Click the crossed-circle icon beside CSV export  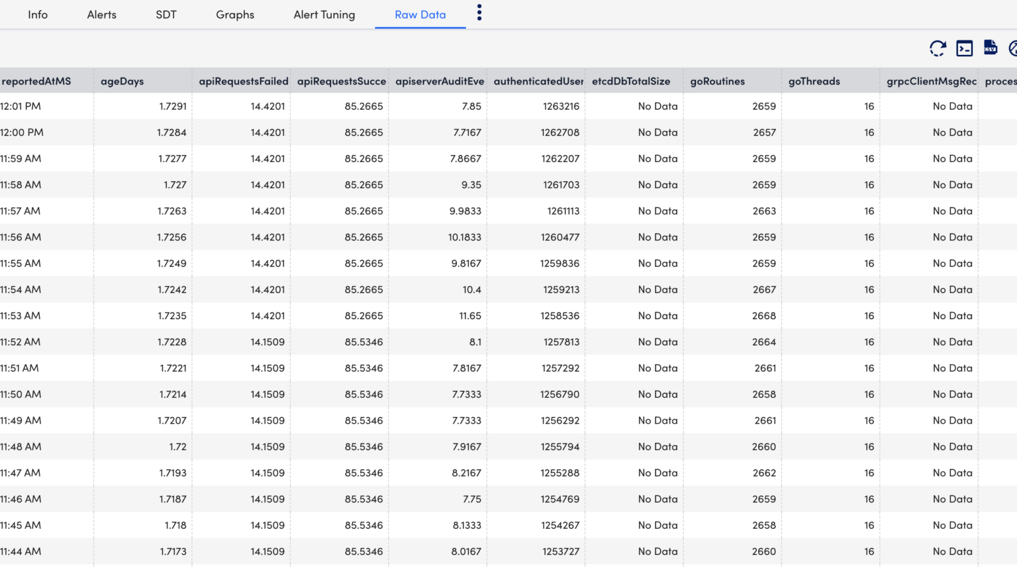[x=1013, y=48]
